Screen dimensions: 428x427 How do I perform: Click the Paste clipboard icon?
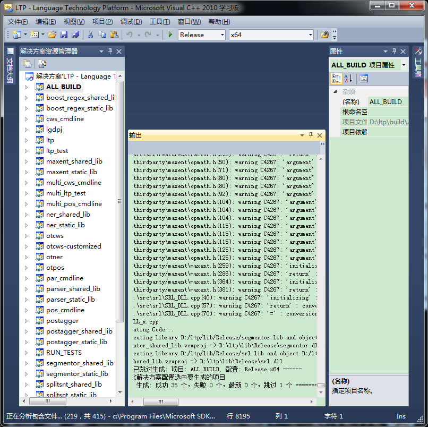point(114,35)
